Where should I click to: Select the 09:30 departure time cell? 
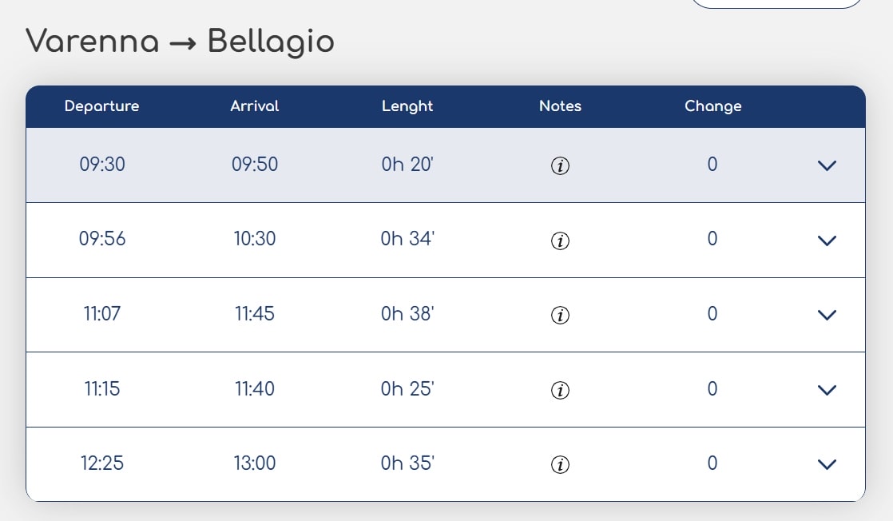coord(102,164)
